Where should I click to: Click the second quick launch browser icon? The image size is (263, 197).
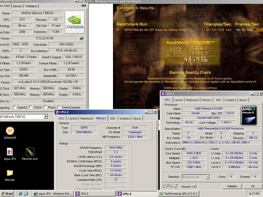tap(26, 194)
